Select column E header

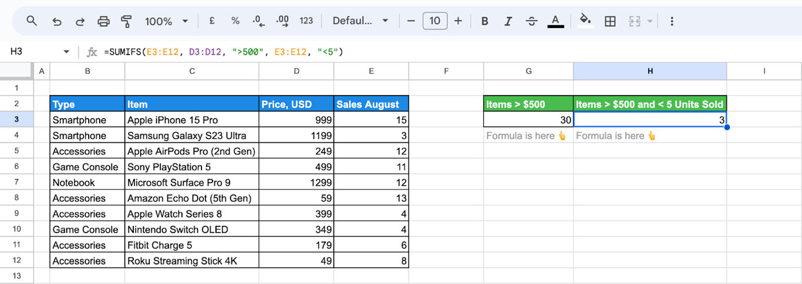tap(371, 71)
